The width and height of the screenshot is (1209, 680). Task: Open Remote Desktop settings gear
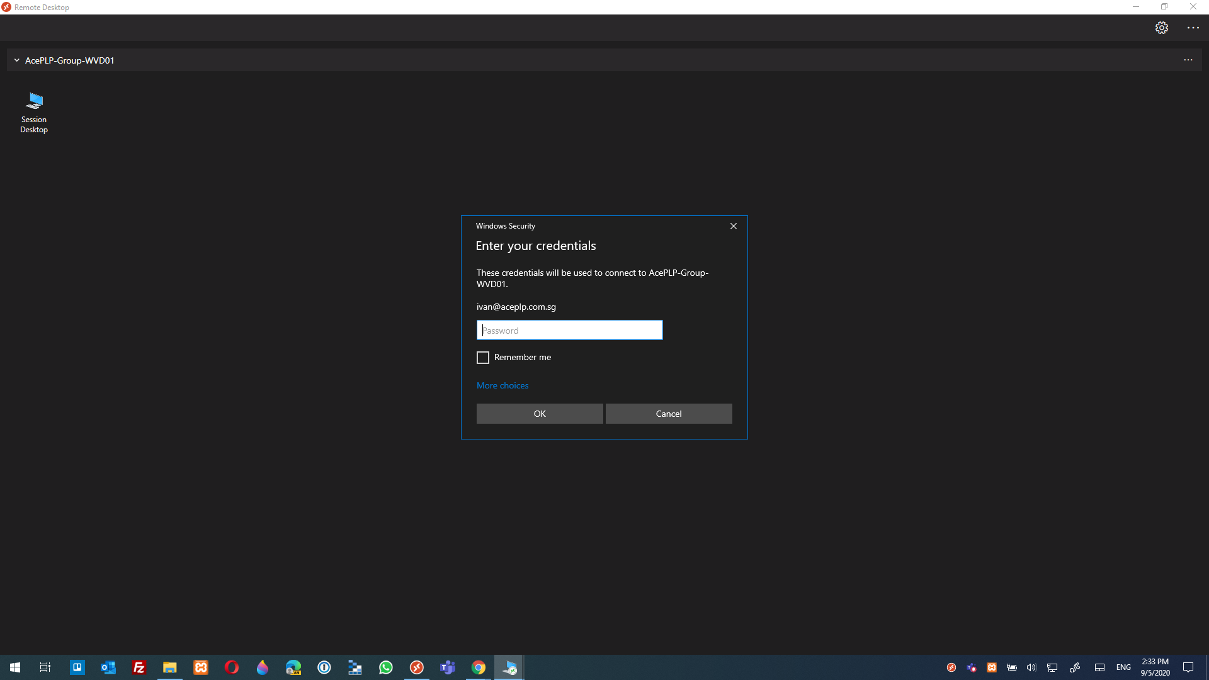tap(1162, 28)
